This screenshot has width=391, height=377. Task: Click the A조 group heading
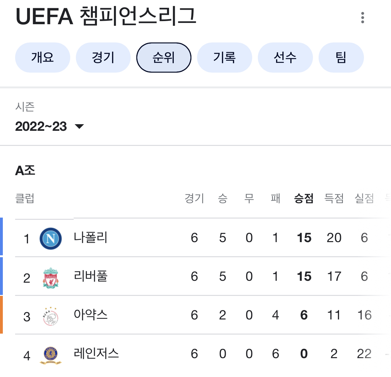click(x=25, y=171)
